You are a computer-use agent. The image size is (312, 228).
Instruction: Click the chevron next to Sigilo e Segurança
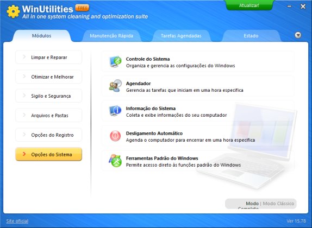pos(24,96)
